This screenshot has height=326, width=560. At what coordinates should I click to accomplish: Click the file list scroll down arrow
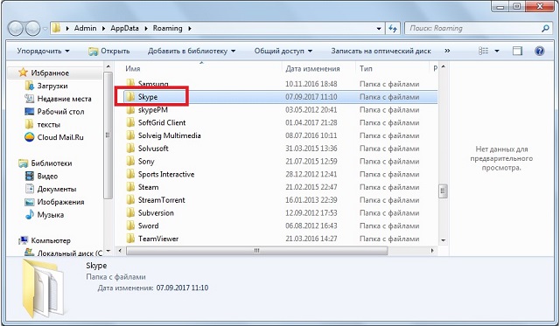click(x=443, y=240)
